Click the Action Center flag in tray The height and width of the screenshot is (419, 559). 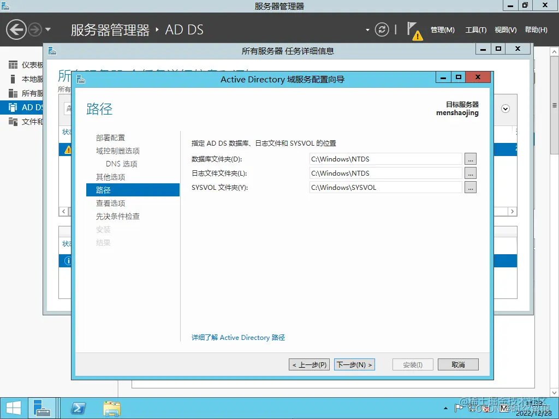click(459, 408)
